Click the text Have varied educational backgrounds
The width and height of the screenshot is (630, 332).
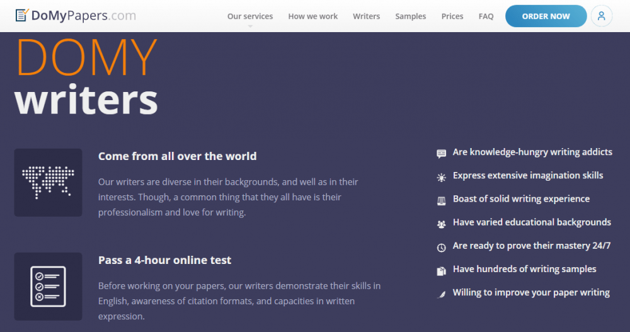point(532,222)
